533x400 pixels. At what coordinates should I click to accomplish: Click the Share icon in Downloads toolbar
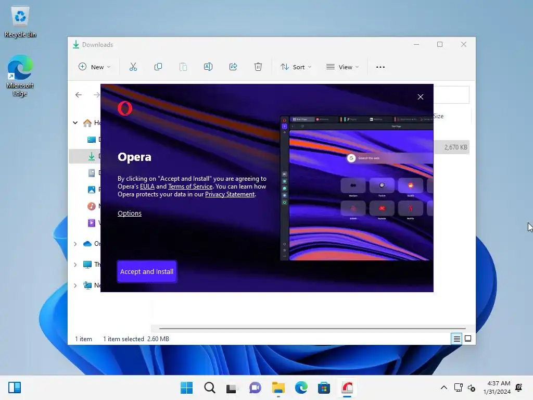[x=233, y=67]
